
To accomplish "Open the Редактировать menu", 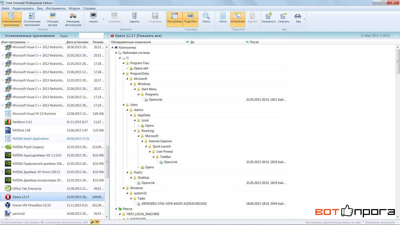I will [x=23, y=8].
